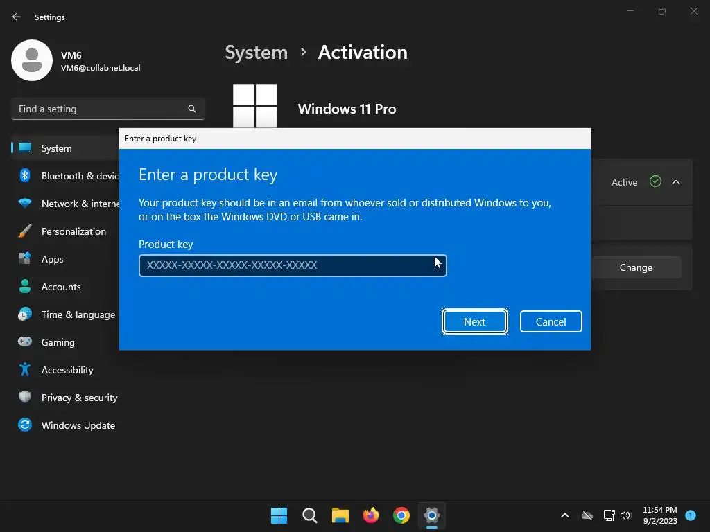Open the notification badge in the tray

tap(691, 515)
